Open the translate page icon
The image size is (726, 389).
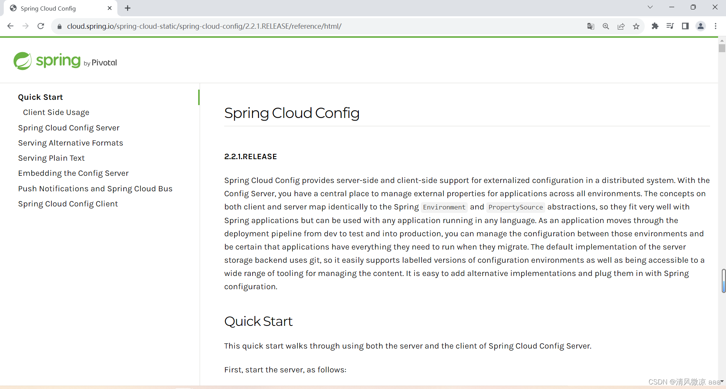point(591,26)
